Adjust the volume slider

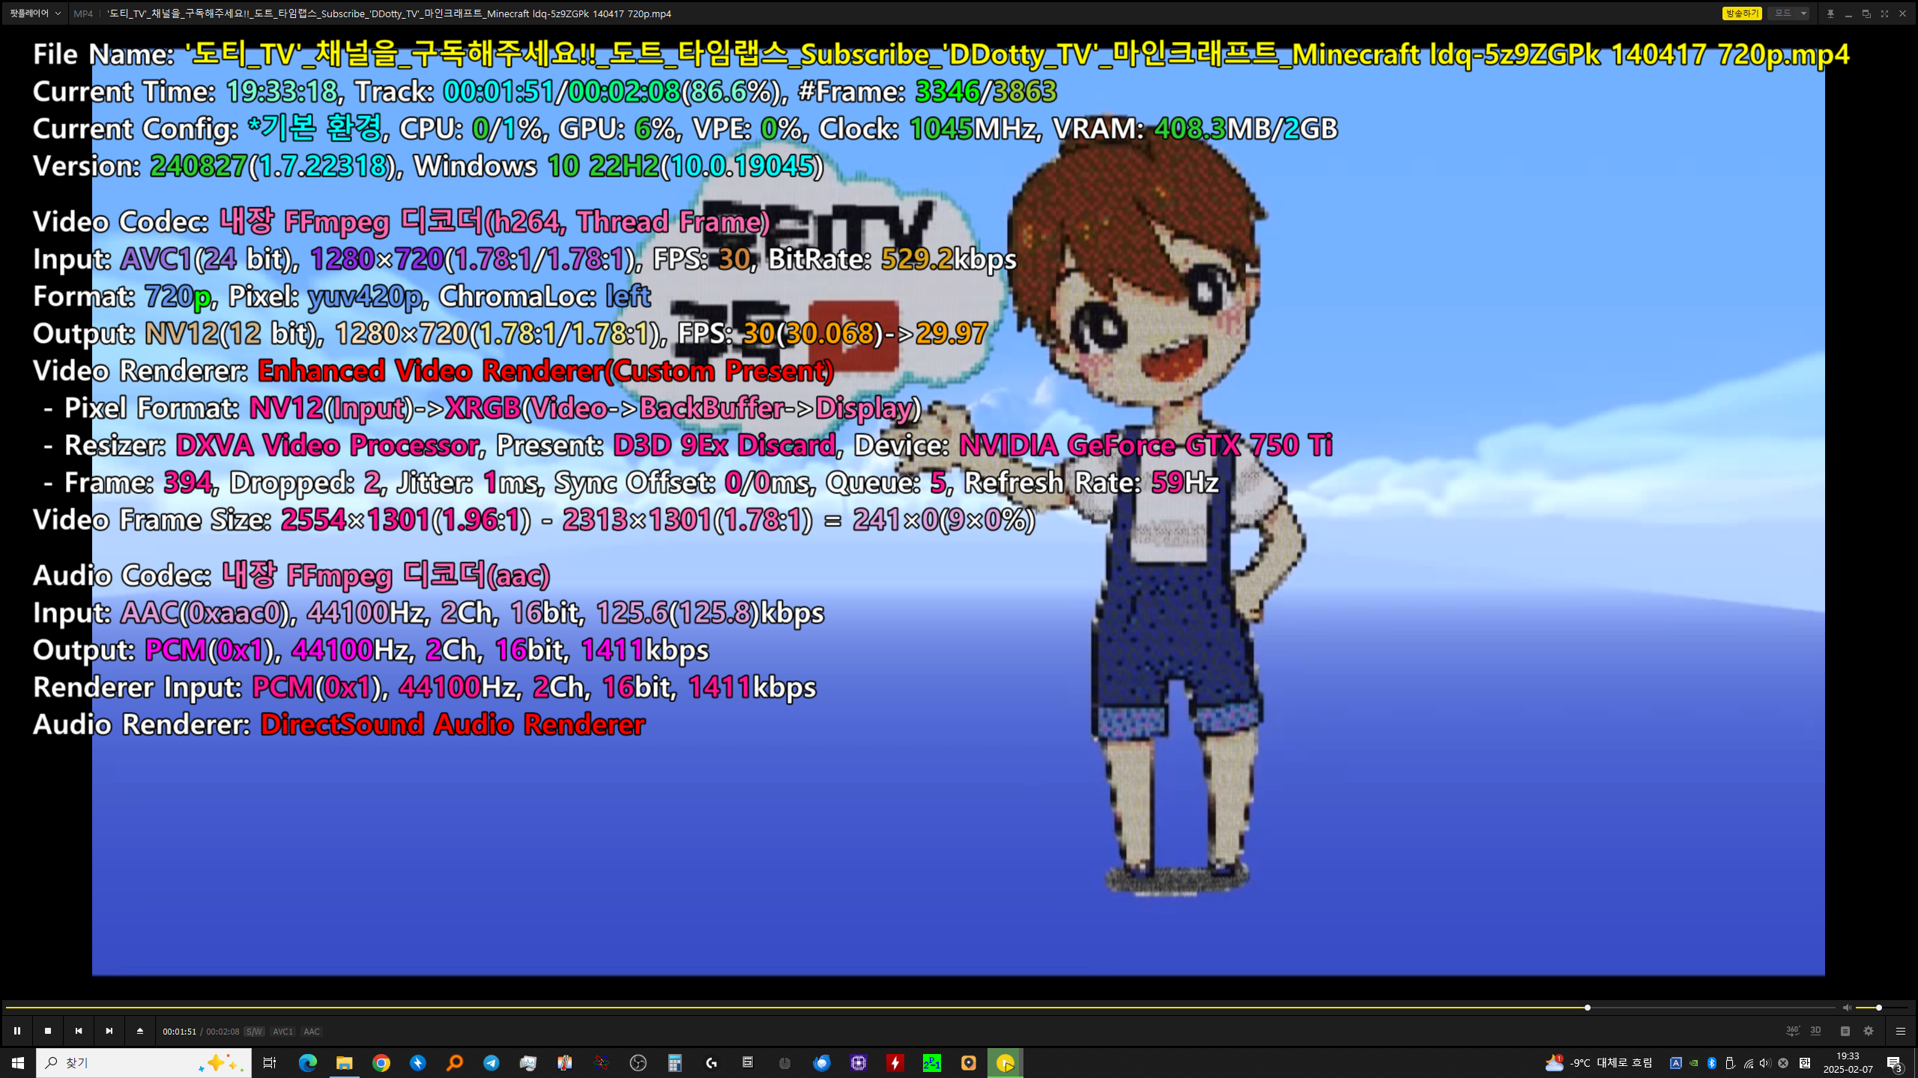click(x=1882, y=1008)
